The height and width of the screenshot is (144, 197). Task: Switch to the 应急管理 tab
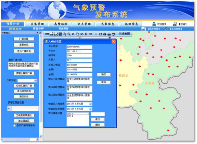pyautogui.click(x=37, y=24)
